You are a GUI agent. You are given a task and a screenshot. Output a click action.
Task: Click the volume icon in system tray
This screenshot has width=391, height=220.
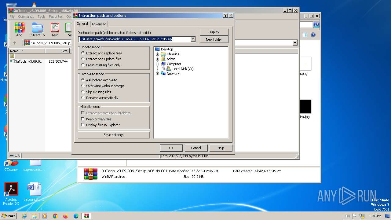tap(347, 216)
